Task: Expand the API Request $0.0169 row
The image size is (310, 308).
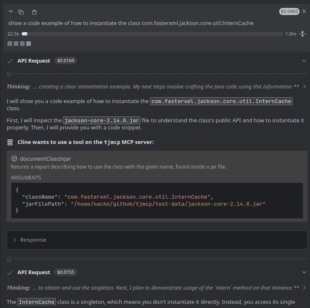Action: [x=304, y=61]
